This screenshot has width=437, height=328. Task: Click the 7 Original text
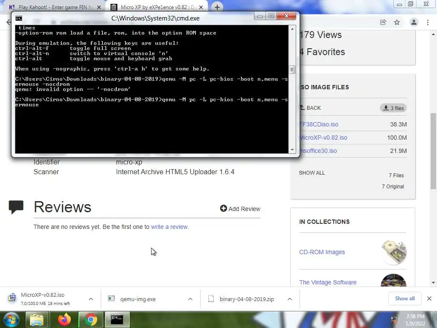click(393, 187)
